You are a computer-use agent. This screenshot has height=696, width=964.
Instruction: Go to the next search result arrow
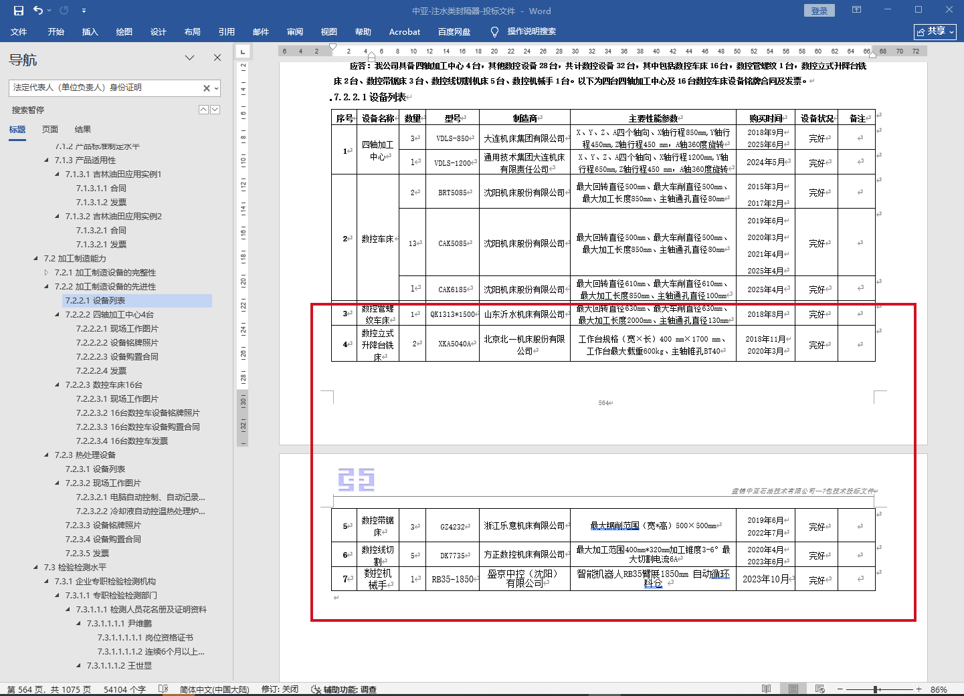tap(215, 110)
